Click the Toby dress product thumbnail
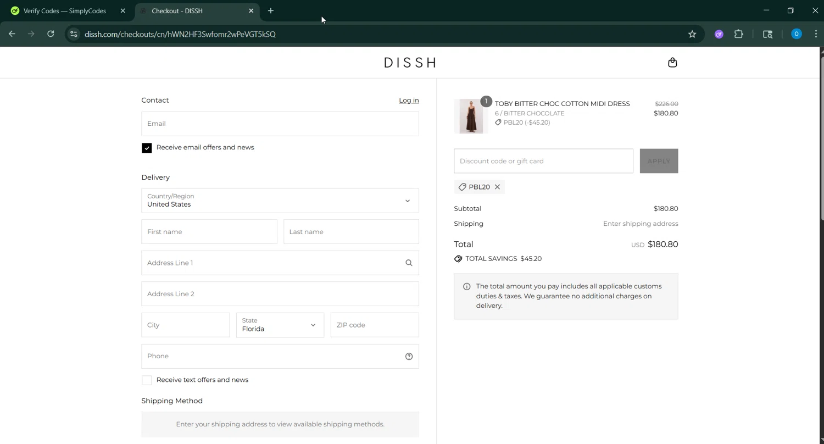Viewport: 824px width, 444px height. click(x=471, y=116)
